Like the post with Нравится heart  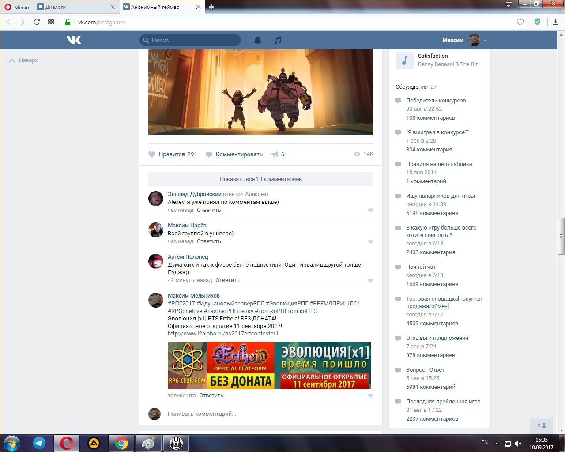(x=152, y=154)
